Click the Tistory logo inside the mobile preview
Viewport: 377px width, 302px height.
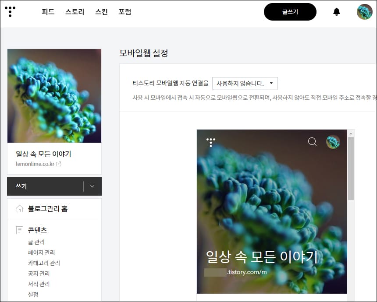(x=211, y=141)
